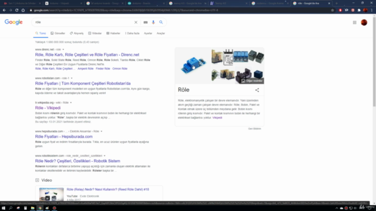Image resolution: width=376 pixels, height=211 pixels.
Task: Click the browser address bar URL
Action: pyautogui.click(x=126, y=11)
